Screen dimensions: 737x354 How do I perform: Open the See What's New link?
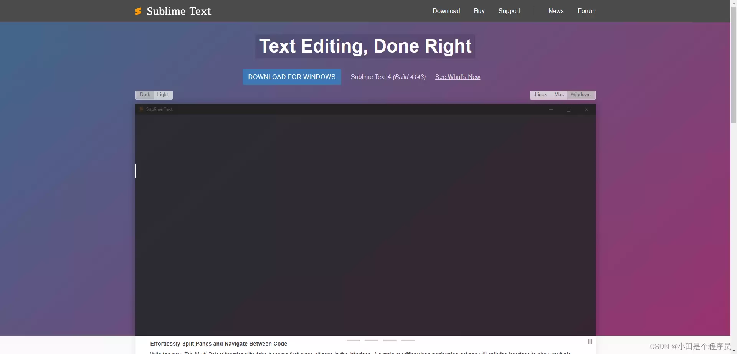pos(458,77)
